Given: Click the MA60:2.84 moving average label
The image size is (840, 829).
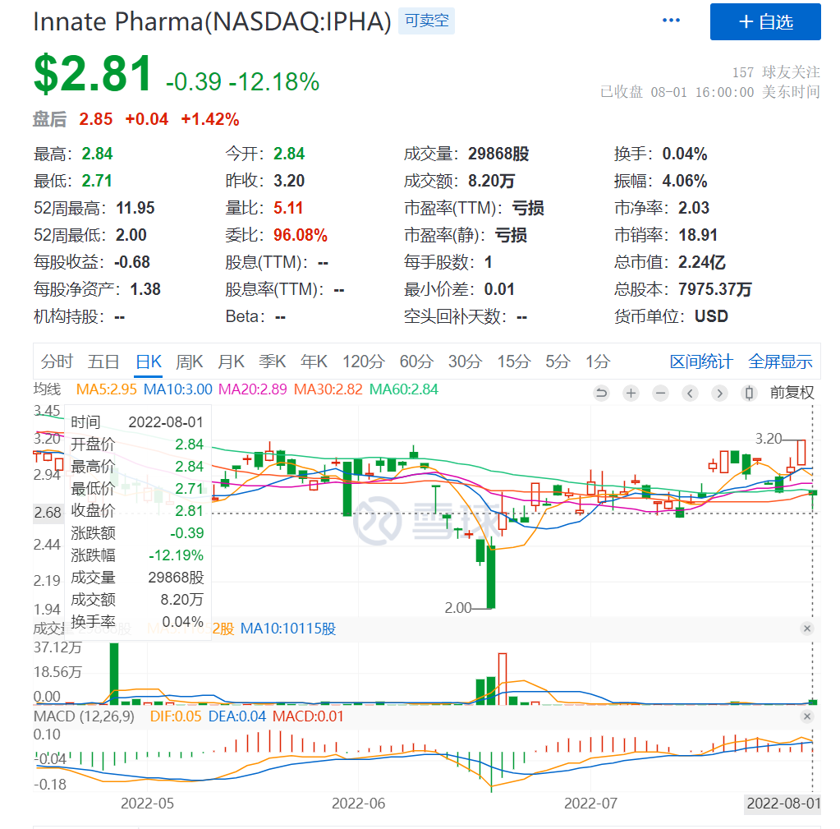Looking at the screenshot, I should [x=404, y=389].
